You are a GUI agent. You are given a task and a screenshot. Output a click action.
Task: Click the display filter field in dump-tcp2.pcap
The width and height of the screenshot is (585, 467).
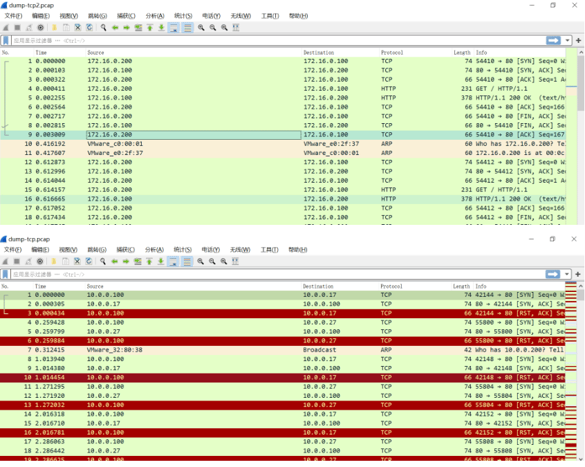coord(278,40)
